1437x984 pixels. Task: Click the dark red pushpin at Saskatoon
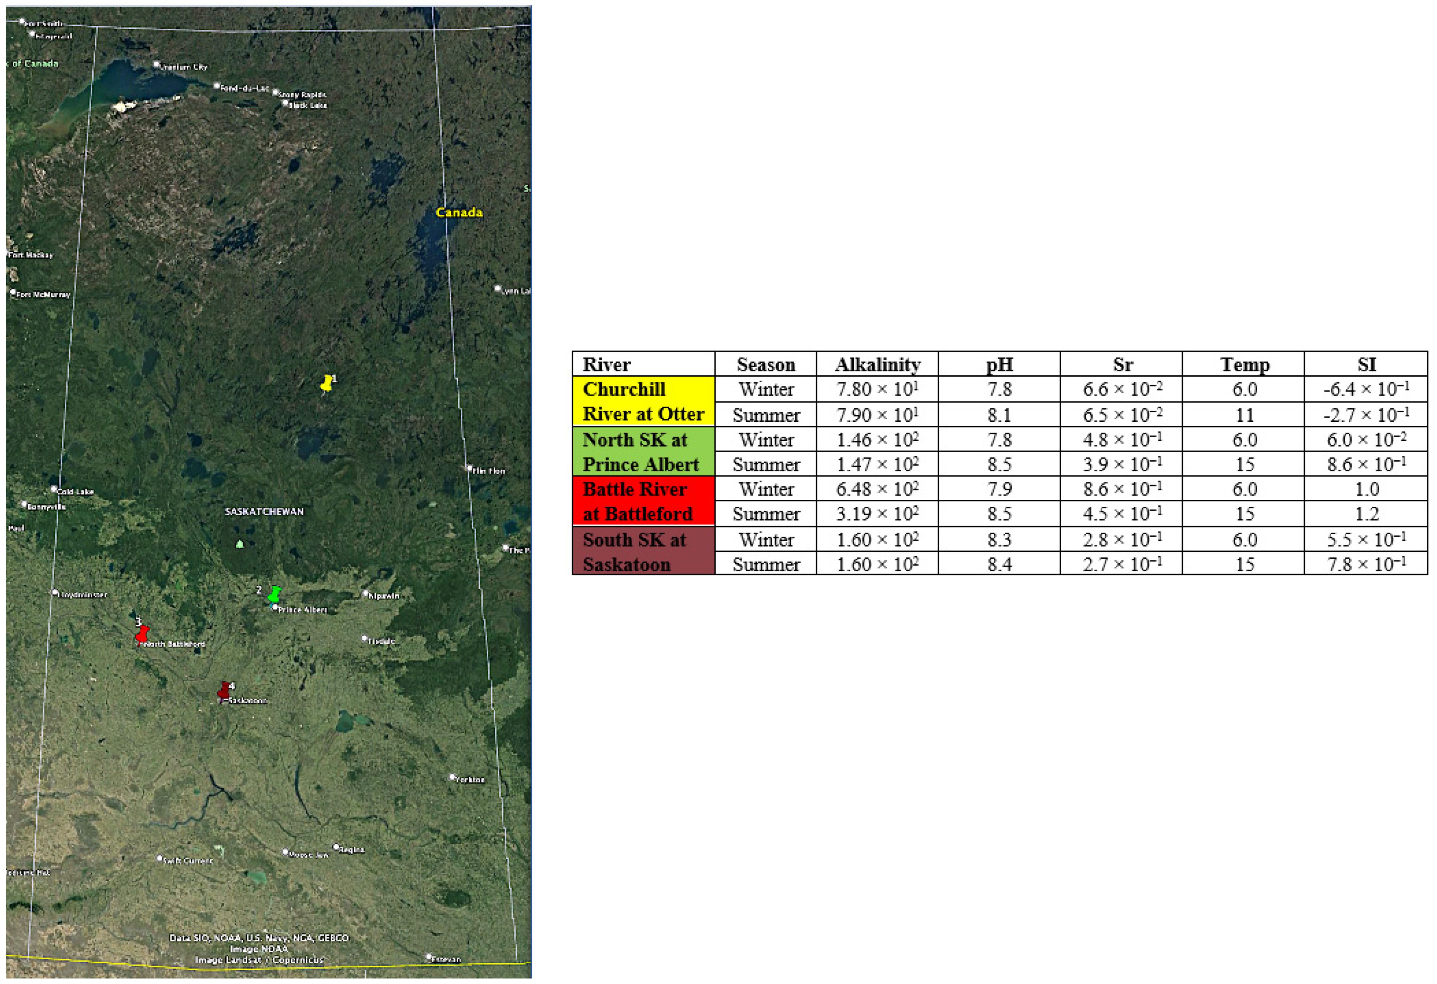224,690
